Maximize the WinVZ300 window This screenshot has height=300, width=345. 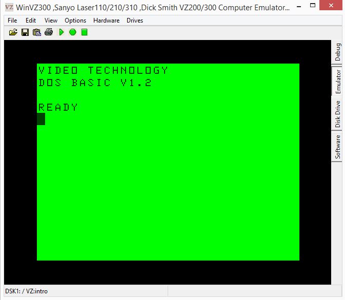click(313, 5)
